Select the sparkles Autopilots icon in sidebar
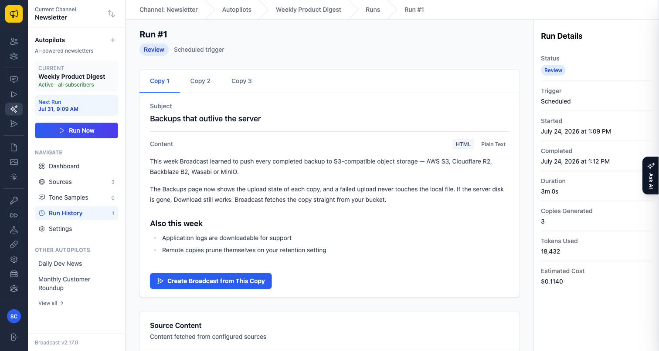This screenshot has height=351, width=659. (14, 109)
